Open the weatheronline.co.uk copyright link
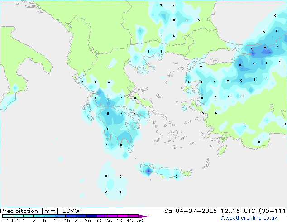The image size is (287, 222). pos(249,218)
